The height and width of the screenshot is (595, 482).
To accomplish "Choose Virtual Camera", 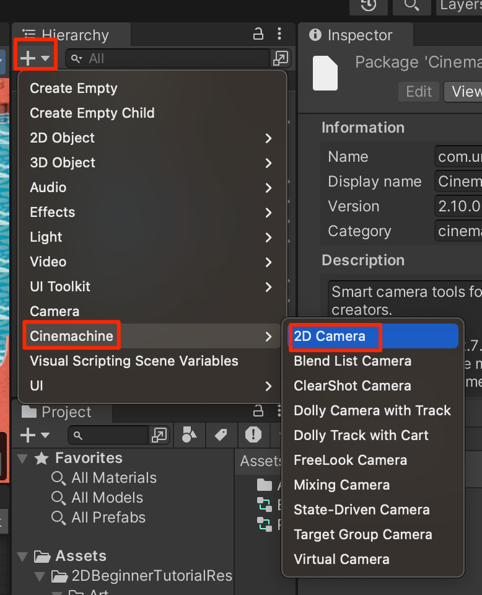I will [x=373, y=559].
